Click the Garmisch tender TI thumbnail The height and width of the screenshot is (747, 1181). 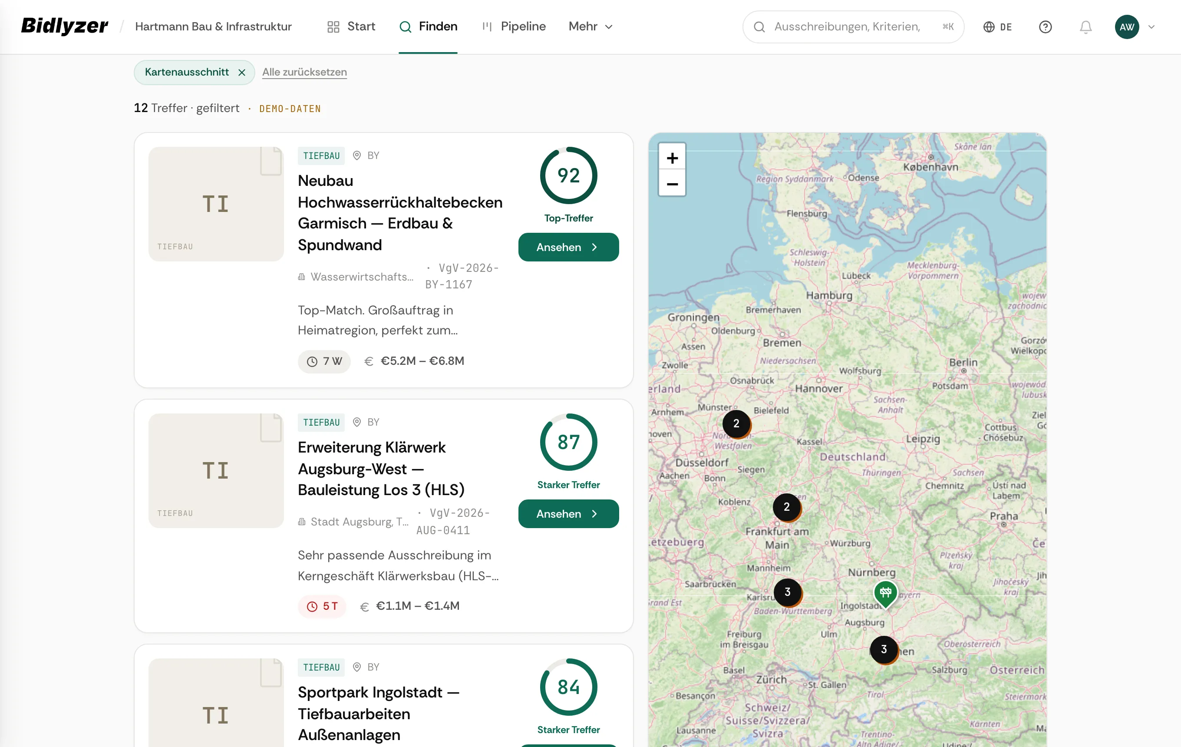[216, 204]
